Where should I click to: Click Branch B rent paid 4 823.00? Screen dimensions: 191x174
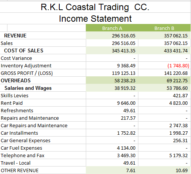178,103
